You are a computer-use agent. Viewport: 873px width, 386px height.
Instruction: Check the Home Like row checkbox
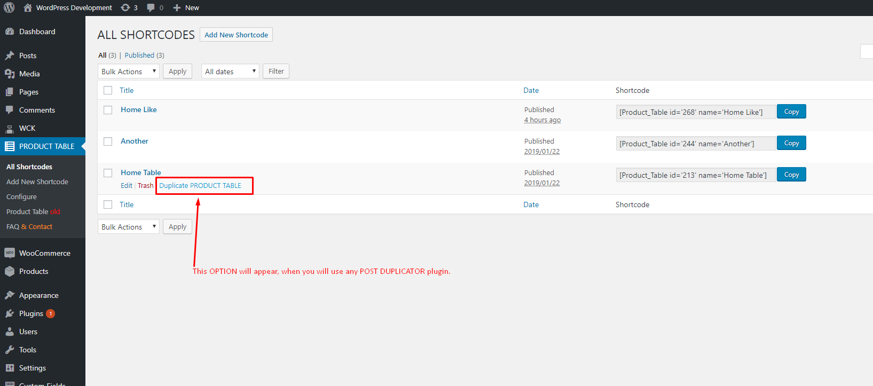108,110
